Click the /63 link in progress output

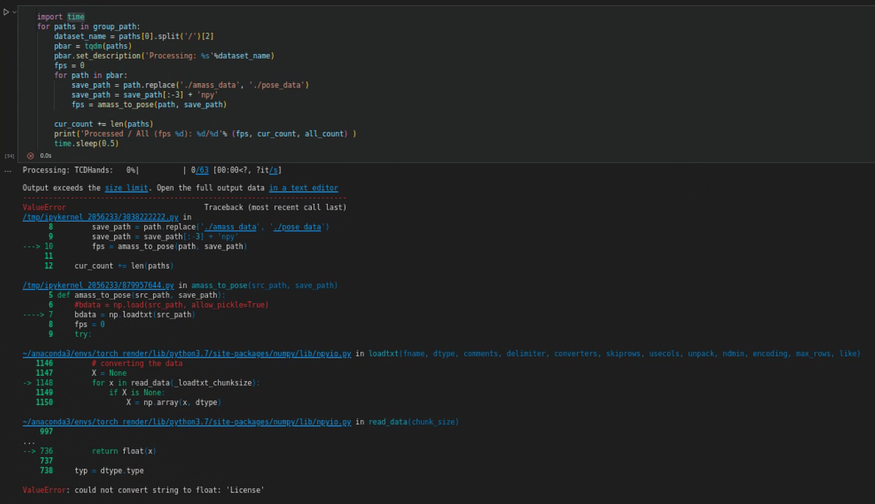click(202, 170)
